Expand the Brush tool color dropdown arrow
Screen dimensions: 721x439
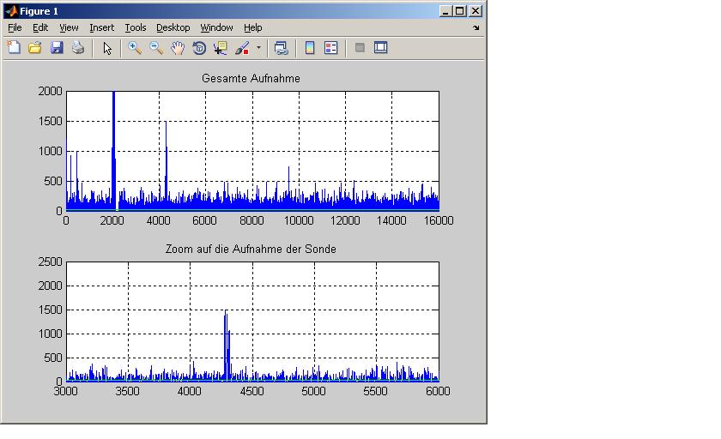(x=258, y=48)
